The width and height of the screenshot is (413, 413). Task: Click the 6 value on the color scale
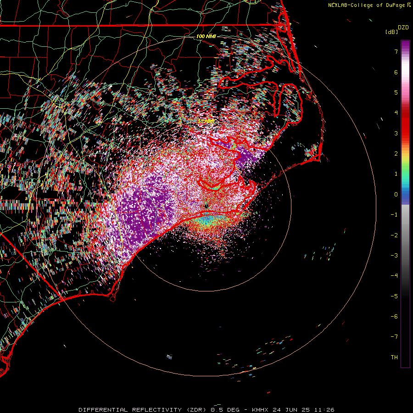(396, 72)
